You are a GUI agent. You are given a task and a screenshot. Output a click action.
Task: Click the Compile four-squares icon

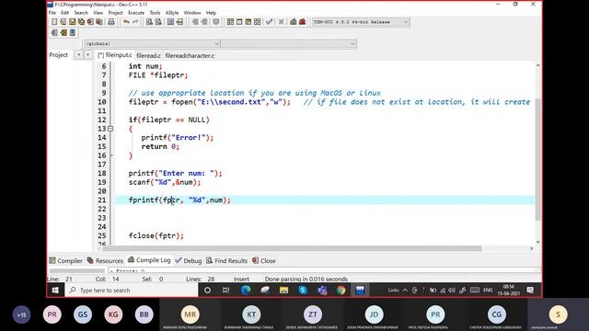click(230, 22)
